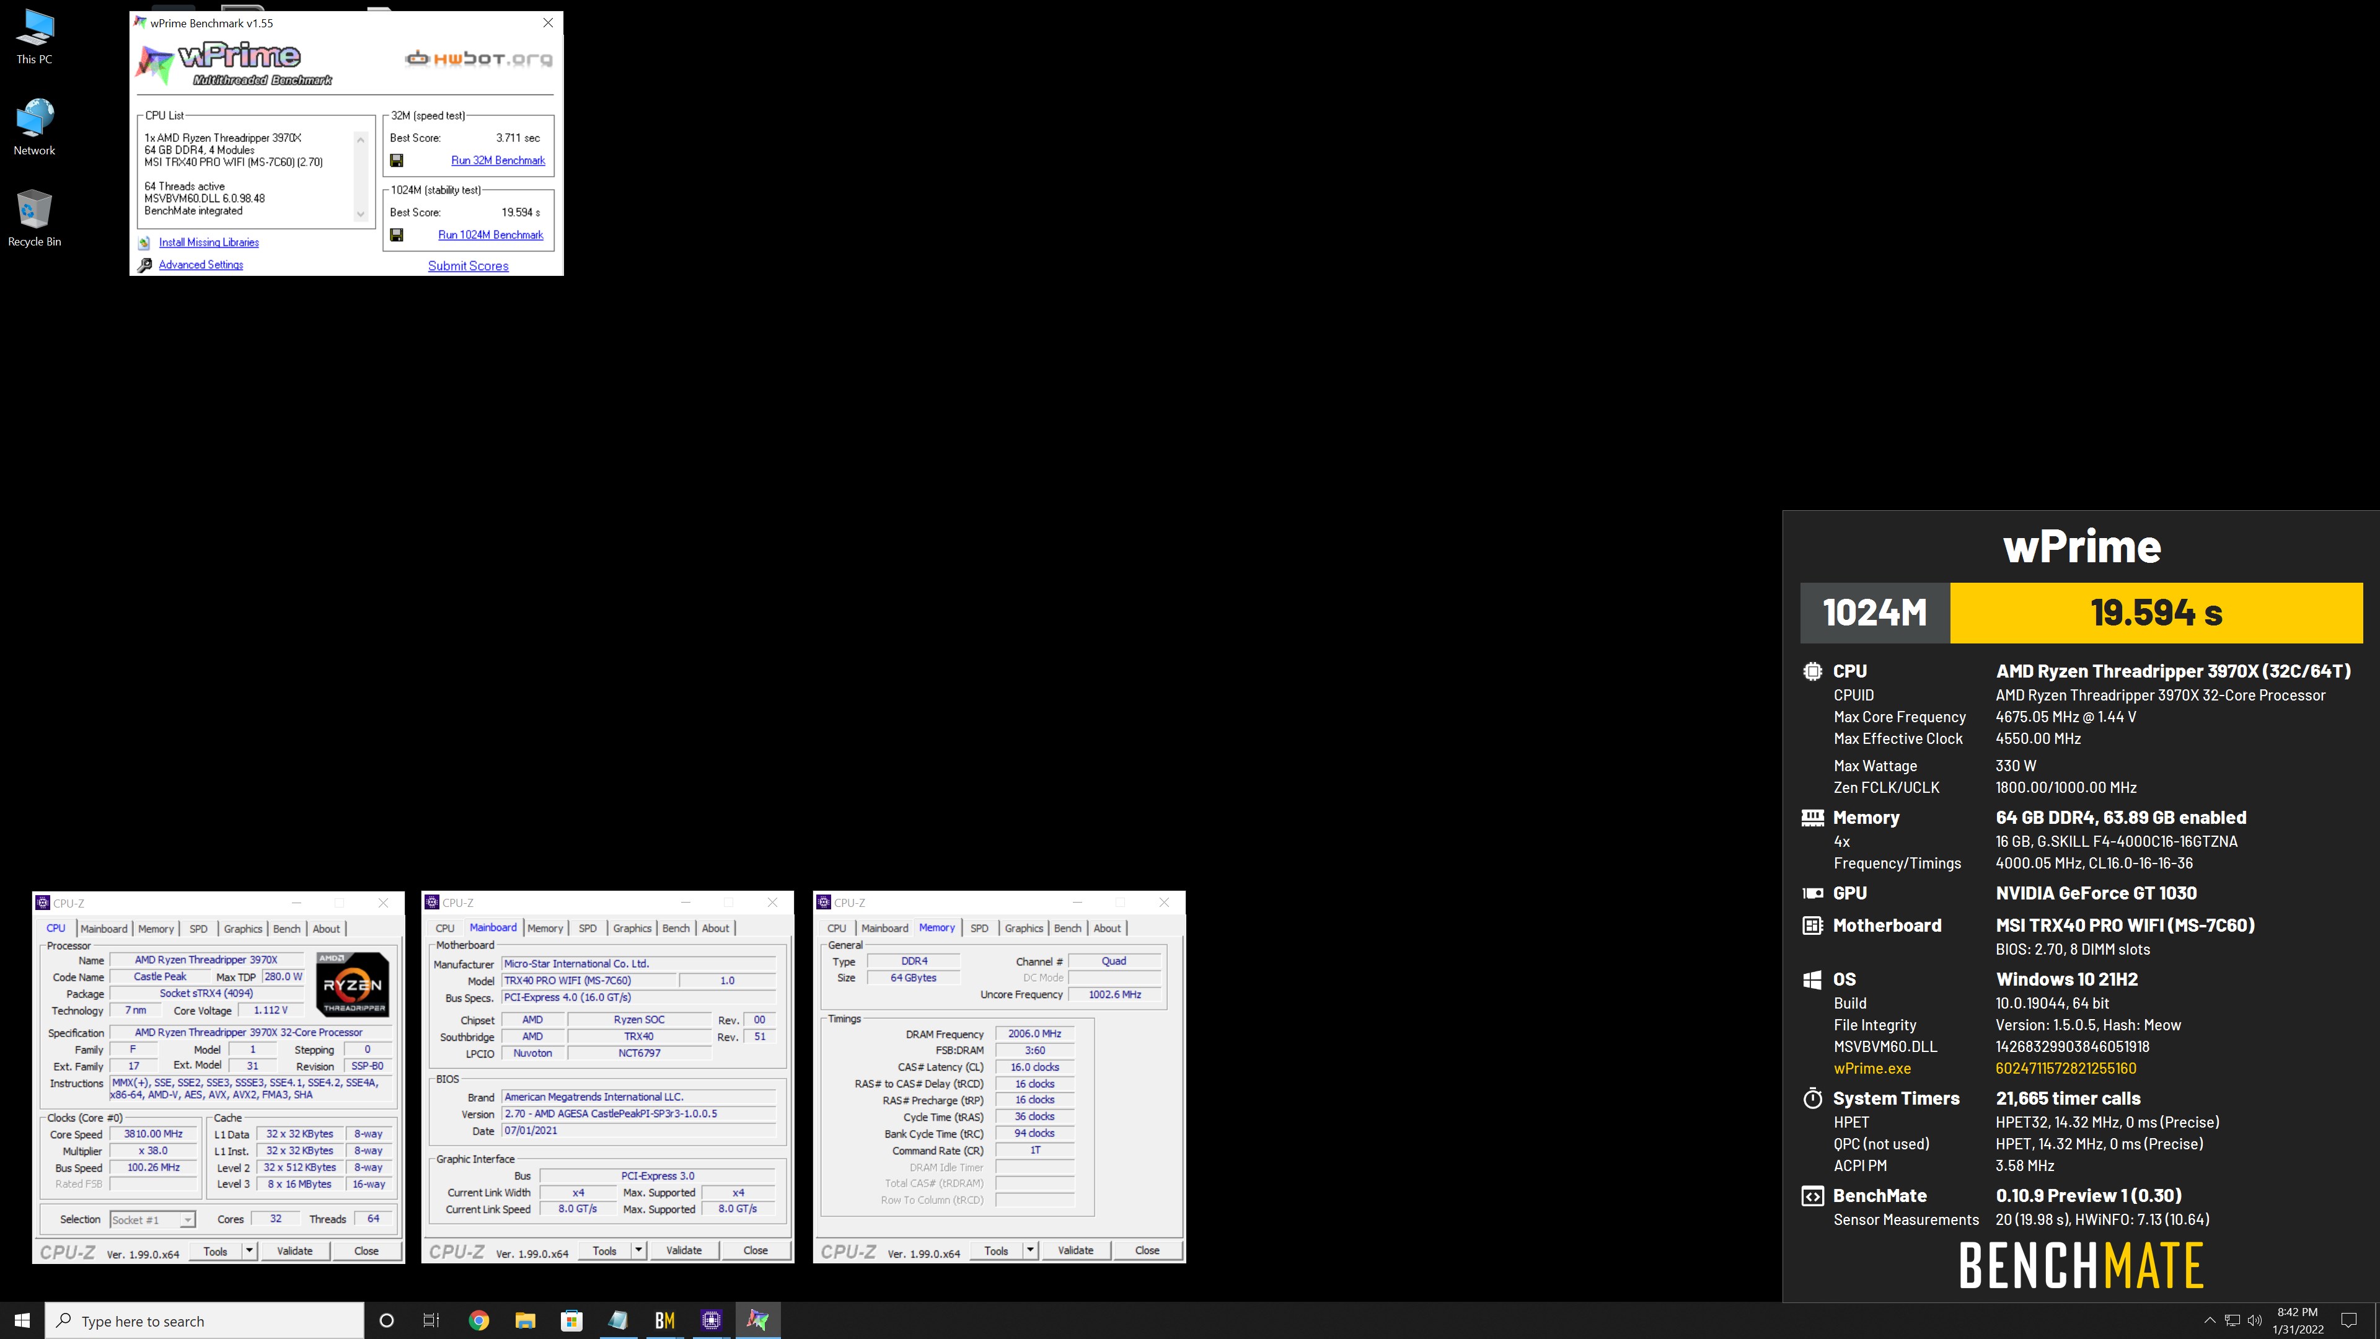Close wPrime Benchmark window
Viewport: 2380px width, 1339px height.
pyautogui.click(x=548, y=23)
